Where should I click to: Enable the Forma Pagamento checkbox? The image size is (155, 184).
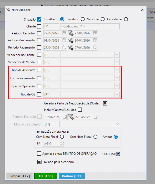pyautogui.click(x=39, y=78)
